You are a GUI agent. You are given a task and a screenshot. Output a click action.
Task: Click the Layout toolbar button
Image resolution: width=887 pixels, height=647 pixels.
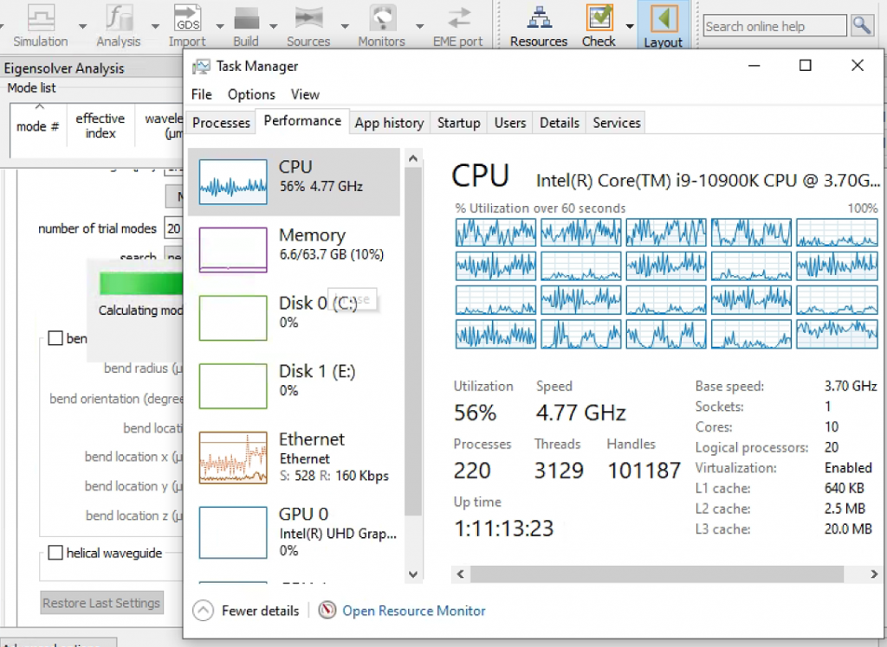(663, 25)
